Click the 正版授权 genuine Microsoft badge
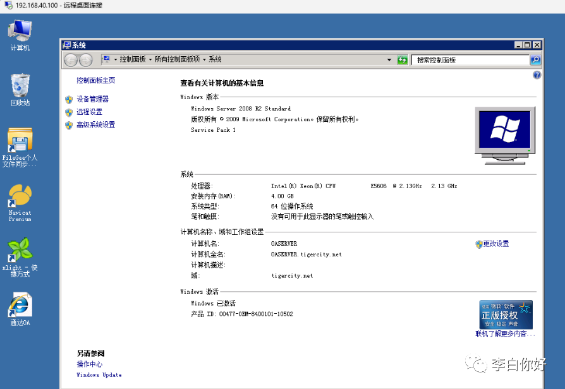565x389 pixels. (506, 314)
